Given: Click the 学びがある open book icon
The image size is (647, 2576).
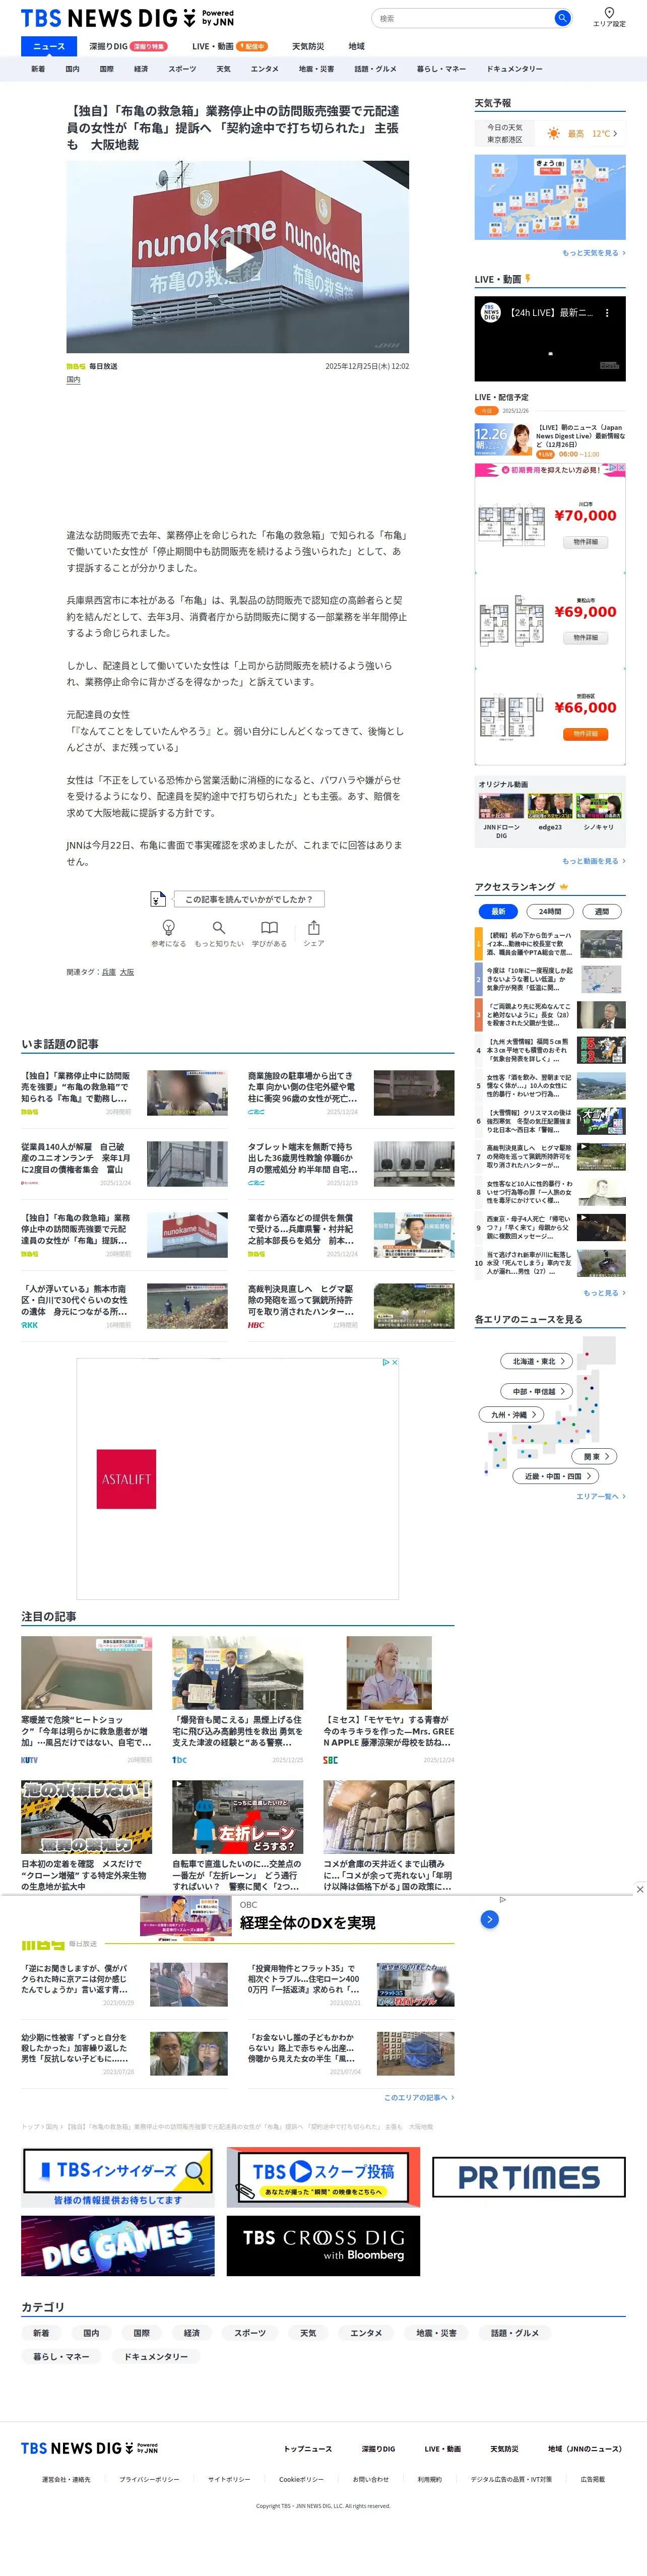Looking at the screenshot, I should [x=269, y=927].
